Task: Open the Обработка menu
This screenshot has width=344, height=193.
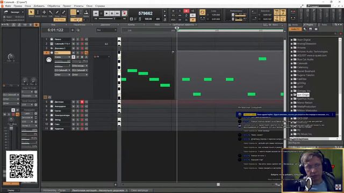Action: 54,6
